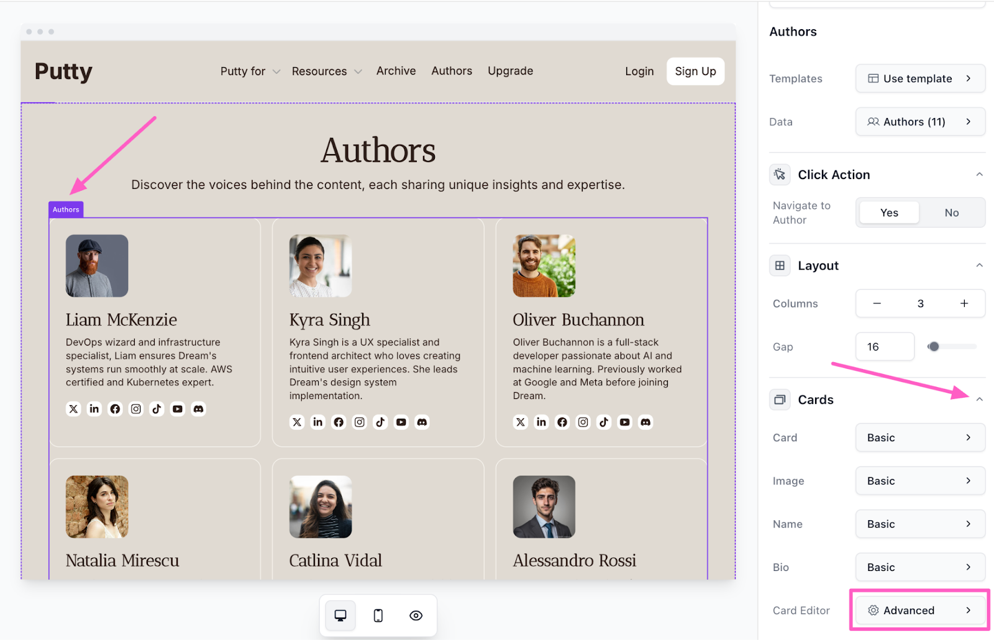Set Navigate to Author to Yes
The image size is (994, 640).
click(889, 213)
